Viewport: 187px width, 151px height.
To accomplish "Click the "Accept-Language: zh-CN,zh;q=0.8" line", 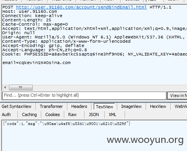I will pyautogui.click(x=44, y=50).
